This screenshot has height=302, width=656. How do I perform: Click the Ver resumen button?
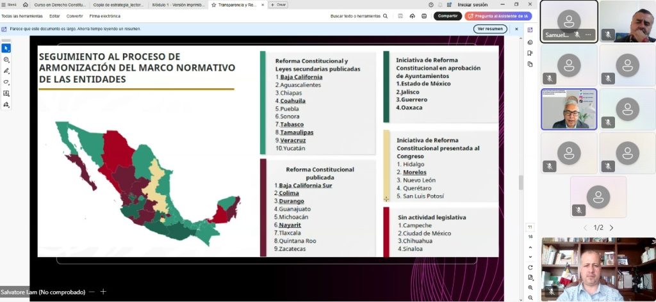pos(490,29)
